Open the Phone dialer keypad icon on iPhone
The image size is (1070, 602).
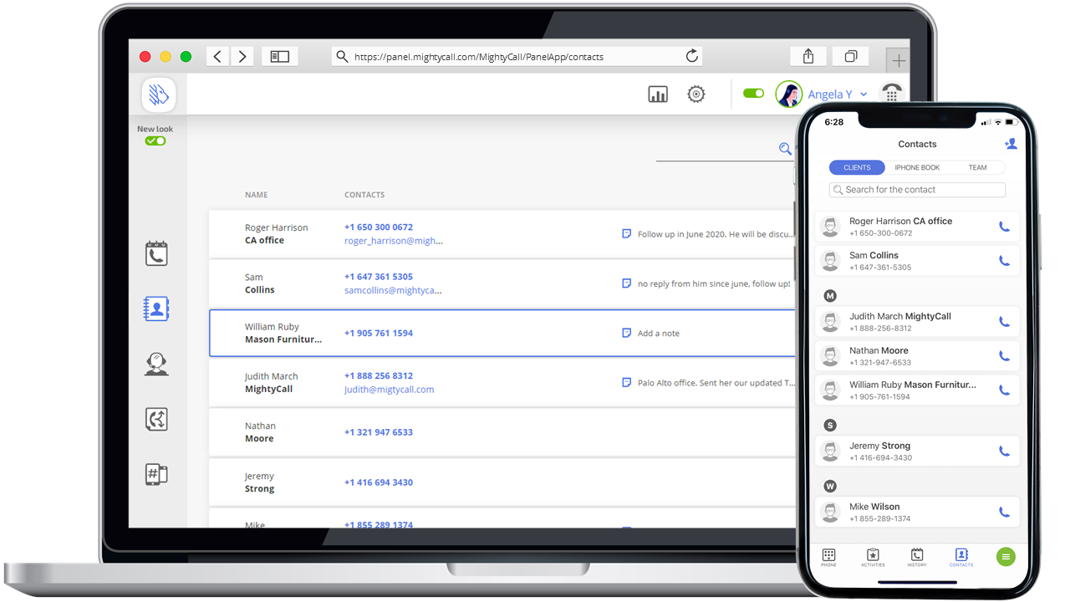(828, 556)
